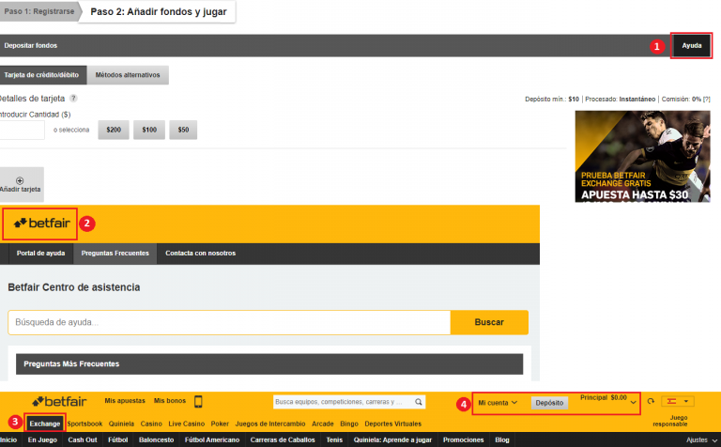Open Arcade in product menu

tap(323, 424)
